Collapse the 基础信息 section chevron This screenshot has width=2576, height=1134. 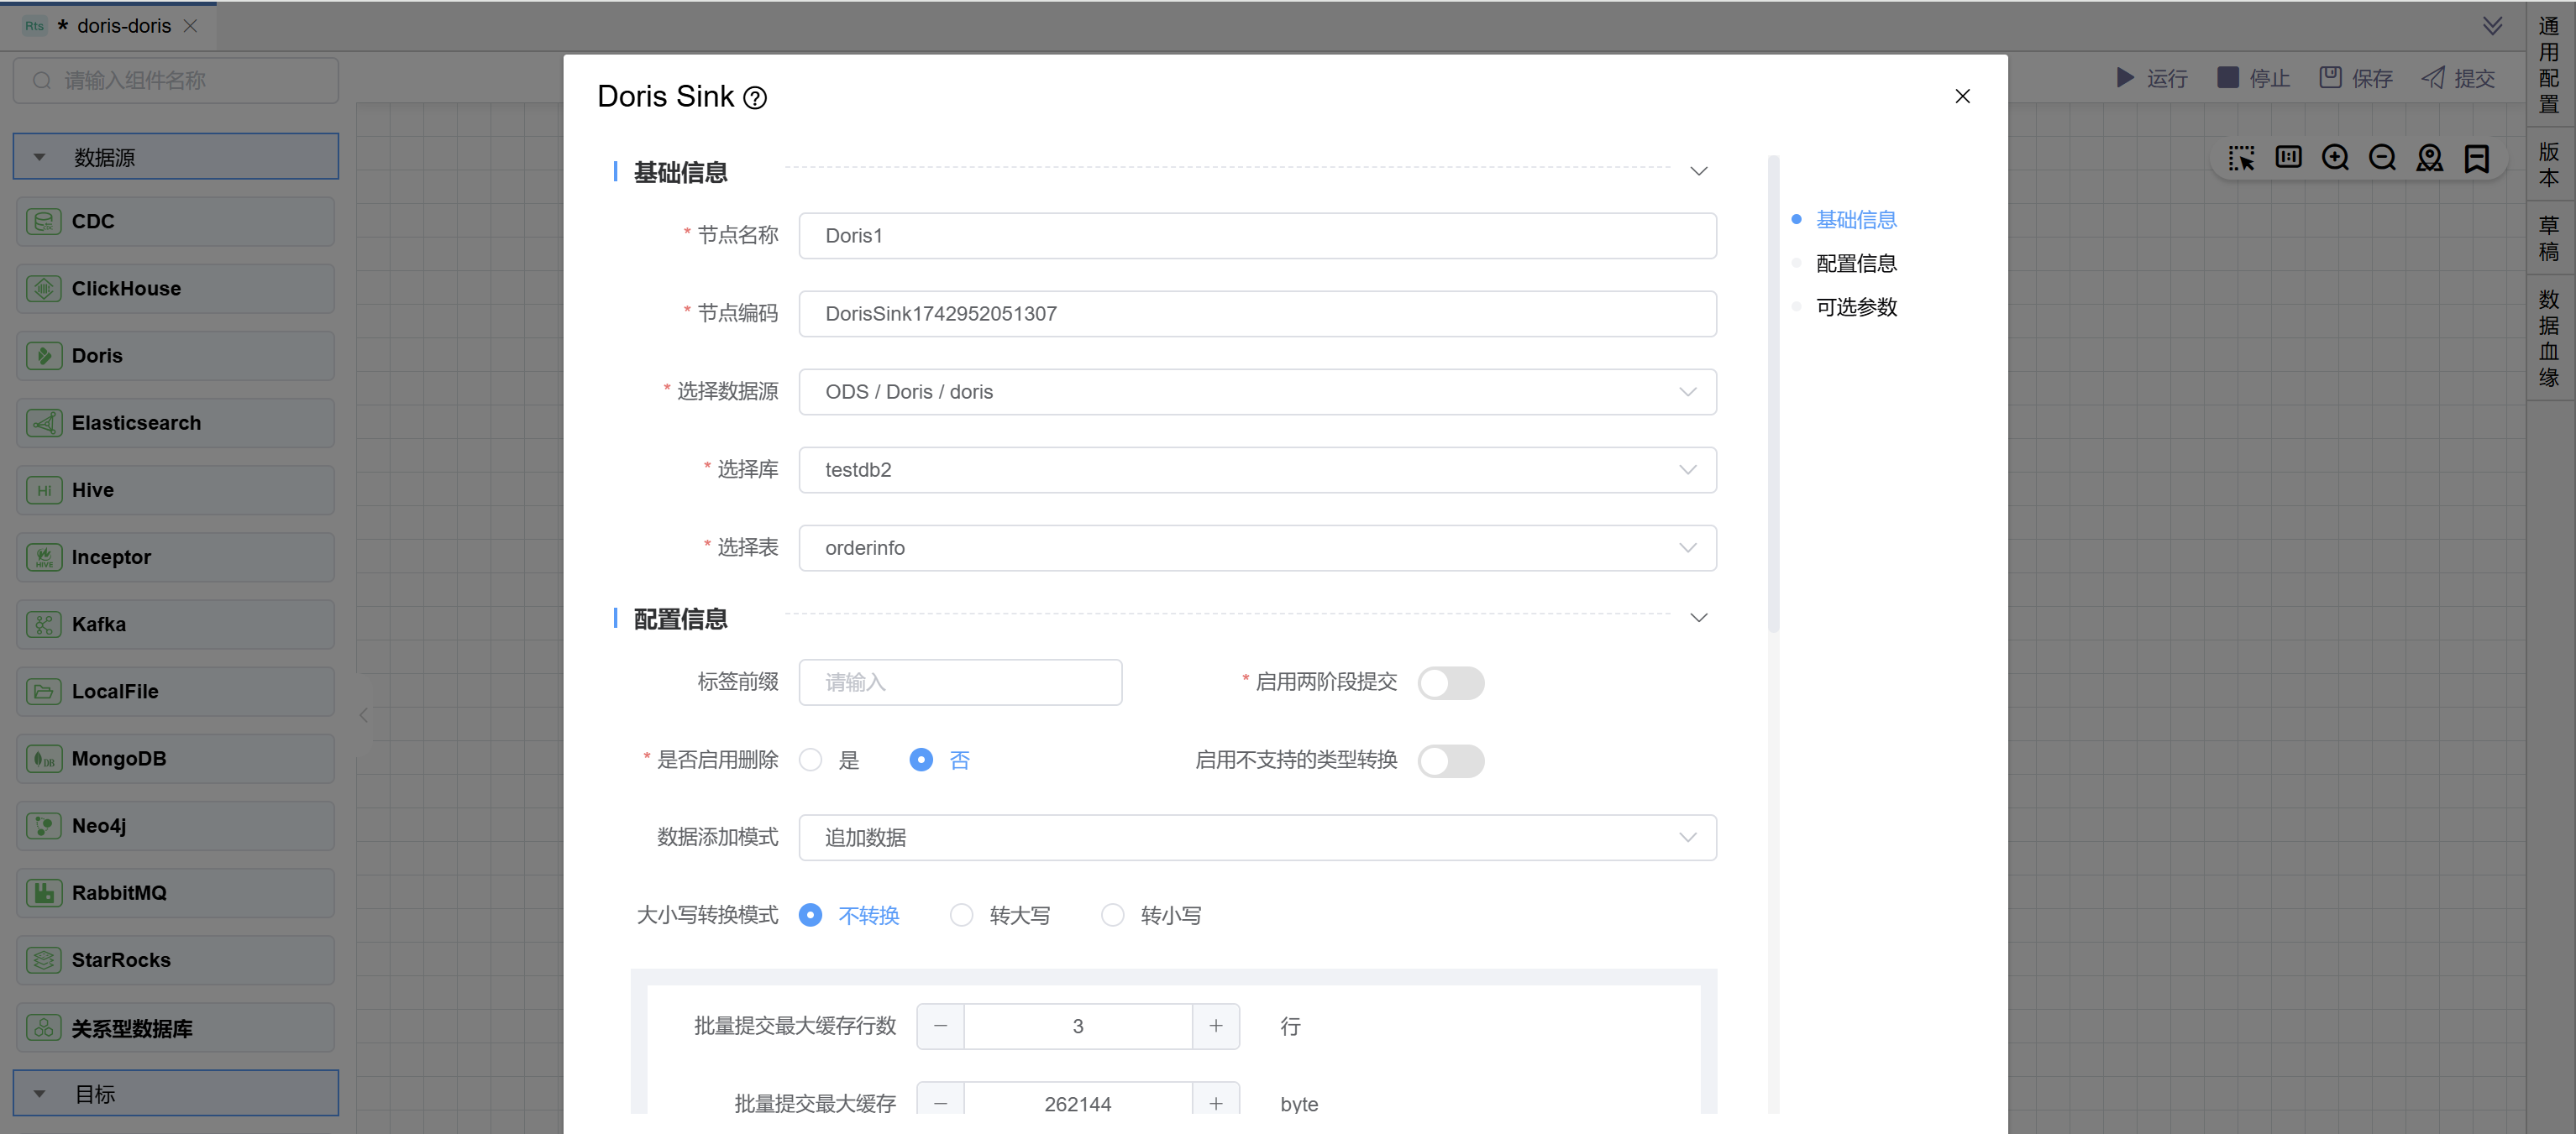(1698, 172)
